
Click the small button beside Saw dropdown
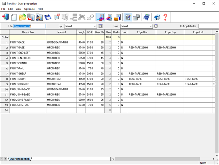(x=156, y=26)
